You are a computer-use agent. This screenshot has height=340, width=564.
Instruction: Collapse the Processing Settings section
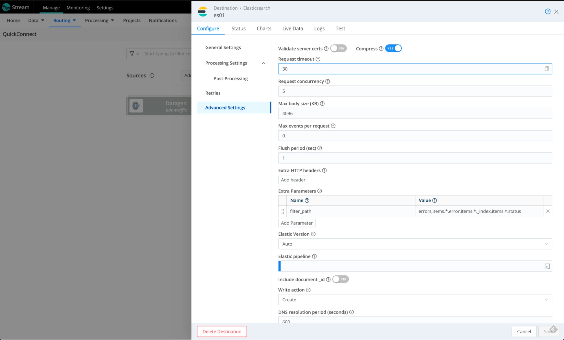click(263, 63)
